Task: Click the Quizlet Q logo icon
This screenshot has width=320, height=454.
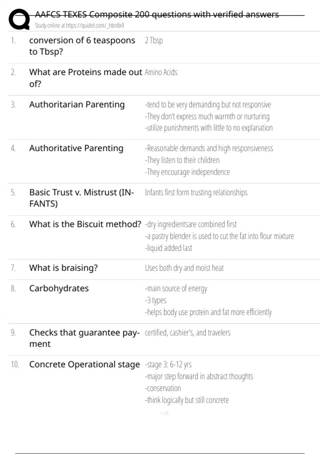Action: point(19,19)
